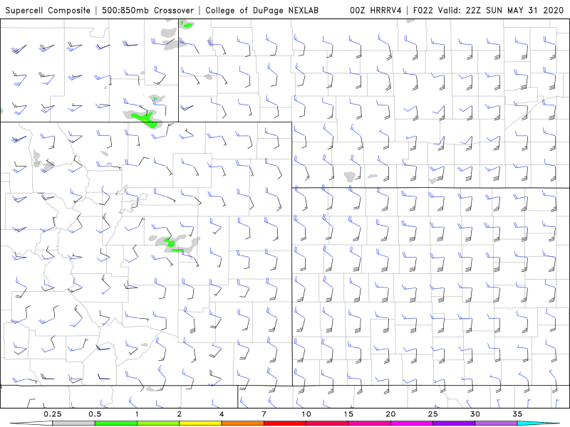This screenshot has height=427, width=570.
Task: Pick the orange 4–7 colorbar segment
Action: 242,423
